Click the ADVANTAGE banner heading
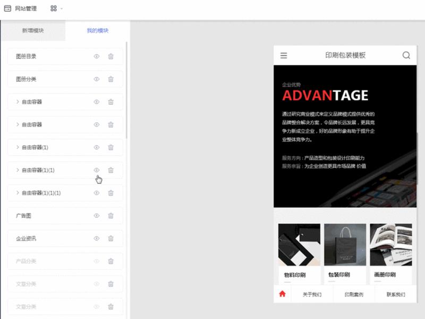The width and height of the screenshot is (425, 319). click(x=325, y=96)
